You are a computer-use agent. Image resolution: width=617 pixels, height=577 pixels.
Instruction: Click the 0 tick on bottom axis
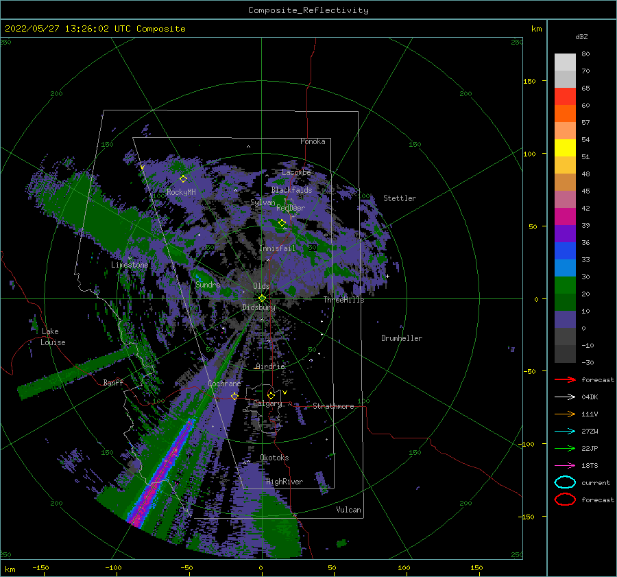(x=261, y=567)
